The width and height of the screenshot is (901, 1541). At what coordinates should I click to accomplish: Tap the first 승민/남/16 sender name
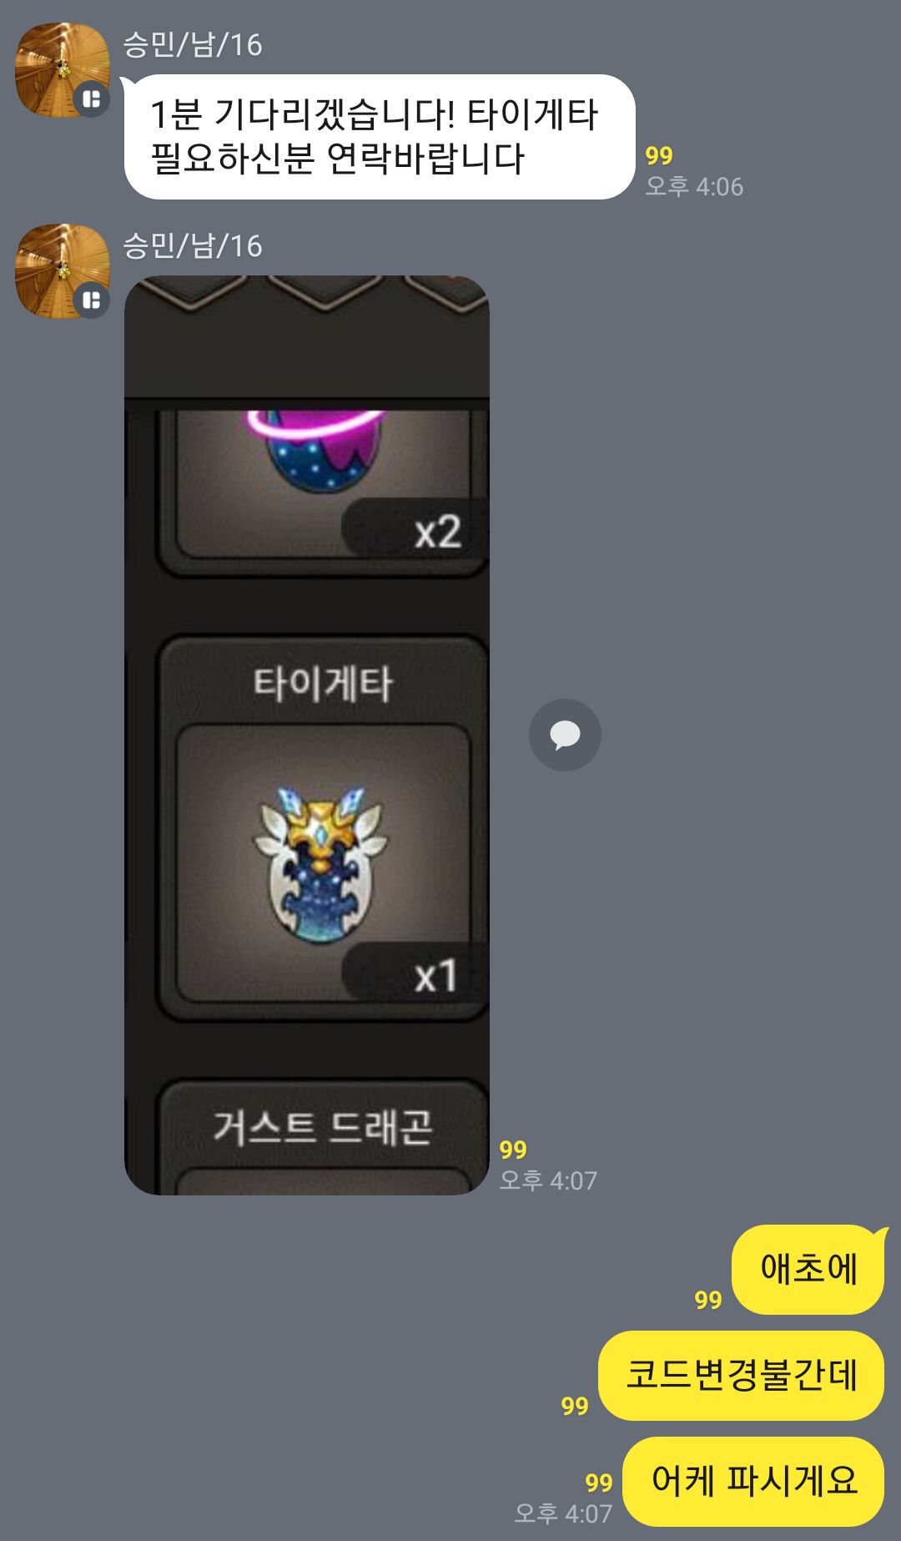click(x=193, y=45)
